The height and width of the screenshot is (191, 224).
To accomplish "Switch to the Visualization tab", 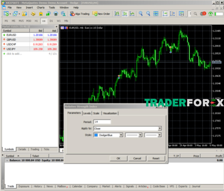I will (x=110, y=113).
